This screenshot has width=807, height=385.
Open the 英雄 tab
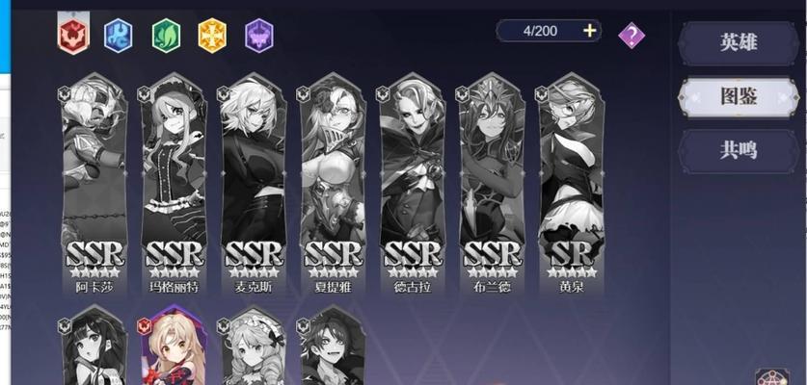739,42
